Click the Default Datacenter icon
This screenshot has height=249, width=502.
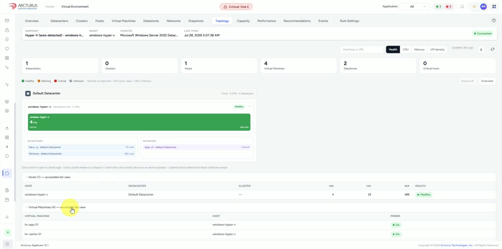pos(28,93)
